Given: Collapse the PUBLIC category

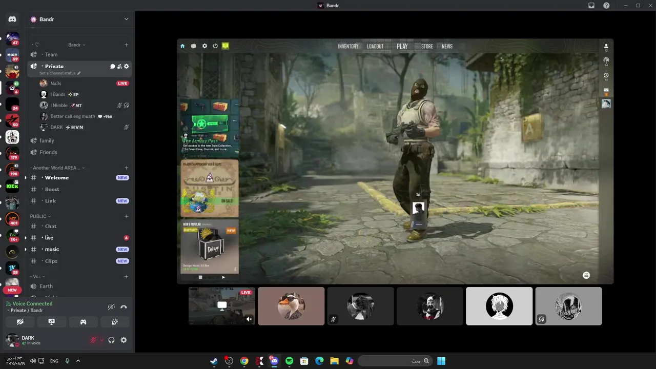Looking at the screenshot, I should point(40,216).
